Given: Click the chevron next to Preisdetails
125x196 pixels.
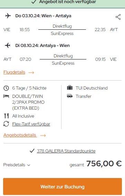Looking at the screenshot, I should (29, 165).
